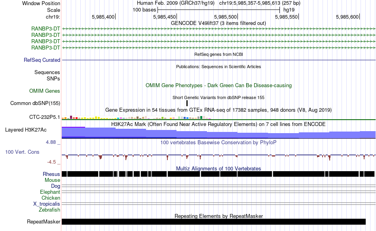Click the black RepeatMasker element bar

coord(214,221)
